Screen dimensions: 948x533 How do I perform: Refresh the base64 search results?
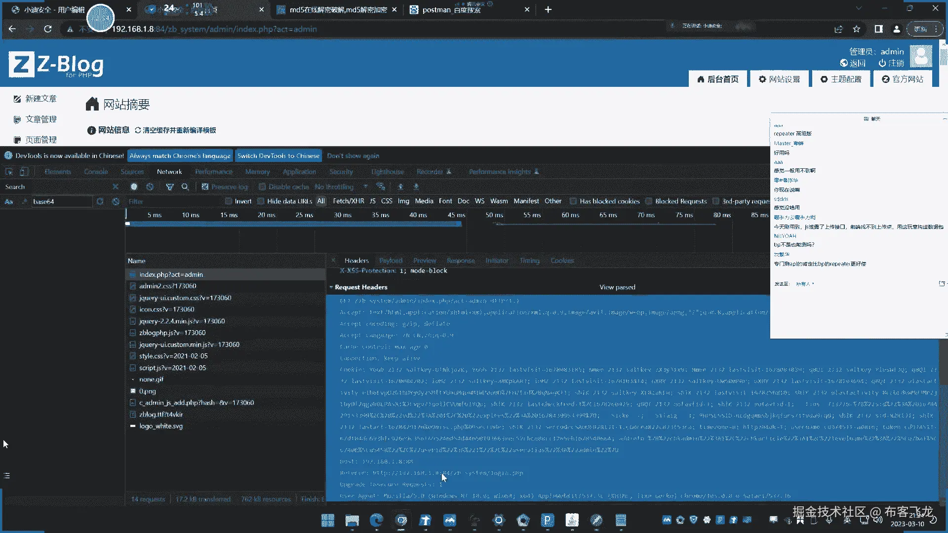coord(100,201)
